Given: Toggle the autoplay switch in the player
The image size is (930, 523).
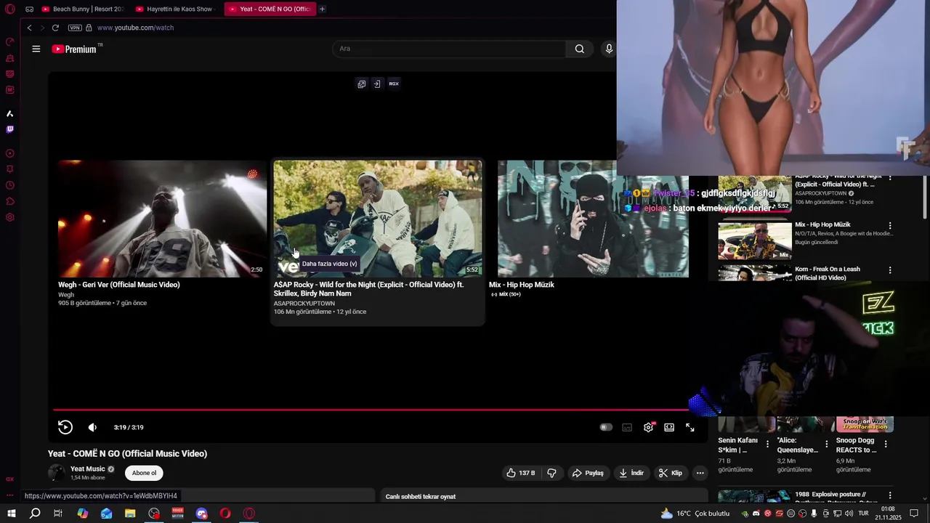Looking at the screenshot, I should click(x=606, y=427).
